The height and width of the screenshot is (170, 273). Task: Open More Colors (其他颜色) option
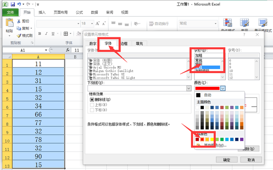pyautogui.click(x=215, y=145)
